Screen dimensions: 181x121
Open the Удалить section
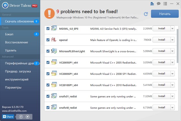point(20,50)
